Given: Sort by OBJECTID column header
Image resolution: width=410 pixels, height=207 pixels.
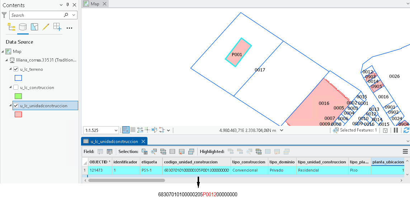Looking at the screenshot, I should coord(100,162).
